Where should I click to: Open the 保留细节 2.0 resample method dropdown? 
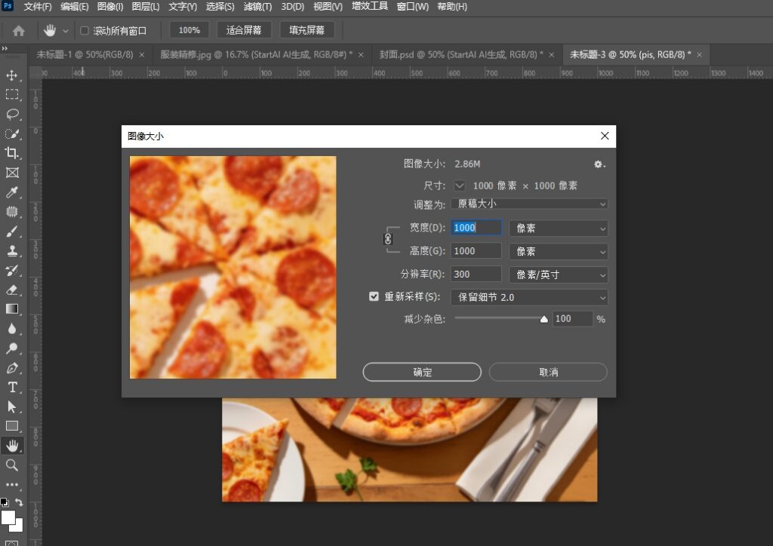pyautogui.click(x=529, y=297)
